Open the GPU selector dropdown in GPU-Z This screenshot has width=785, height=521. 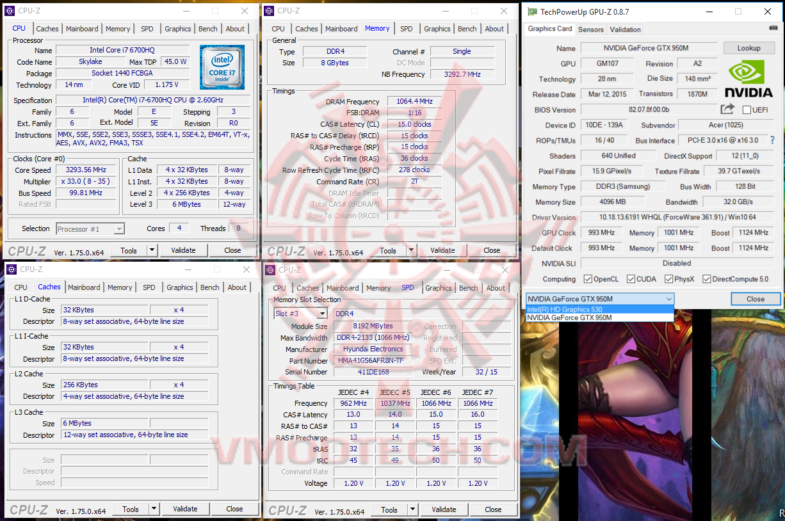coord(600,299)
